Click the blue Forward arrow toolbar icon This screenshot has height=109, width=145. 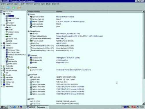coord(8,8)
